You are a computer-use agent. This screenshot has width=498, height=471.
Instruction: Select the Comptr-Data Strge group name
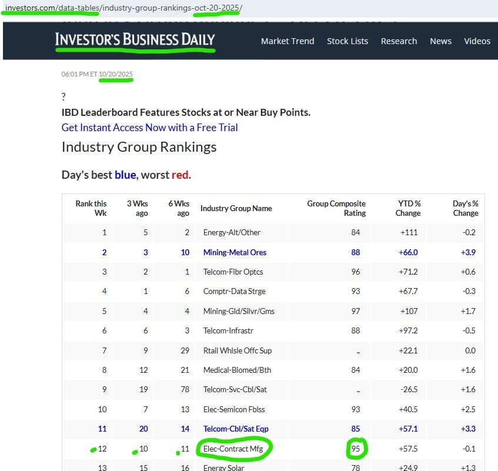pos(235,291)
